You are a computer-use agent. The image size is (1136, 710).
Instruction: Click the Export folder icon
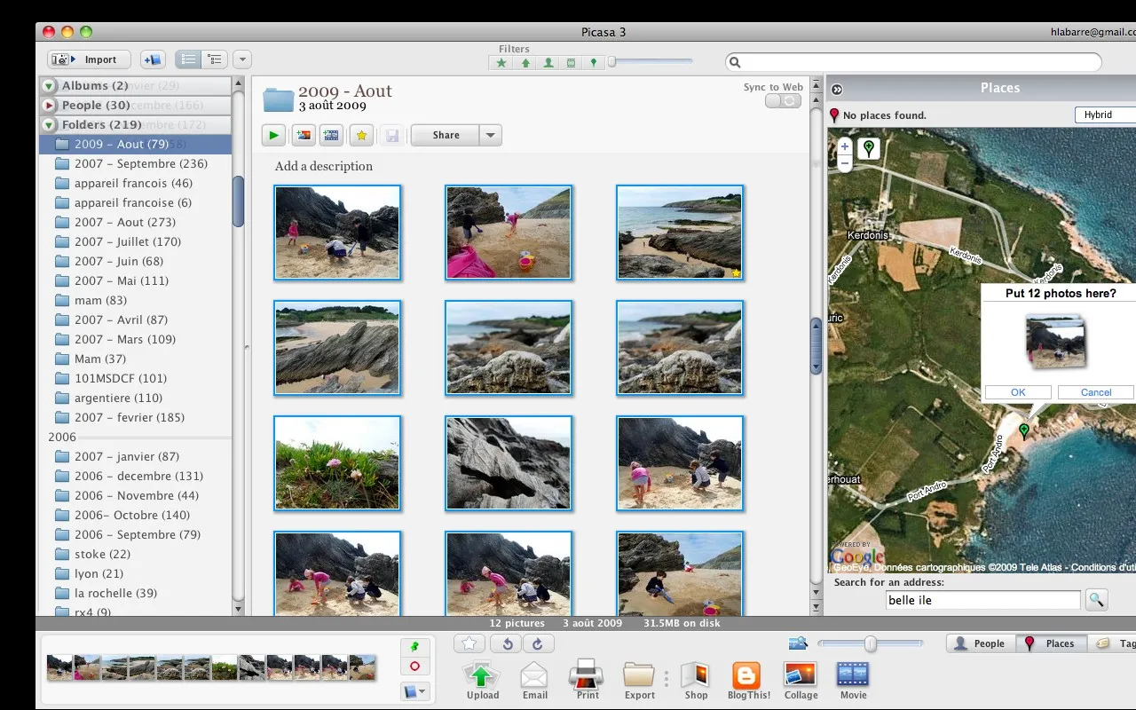639,675
